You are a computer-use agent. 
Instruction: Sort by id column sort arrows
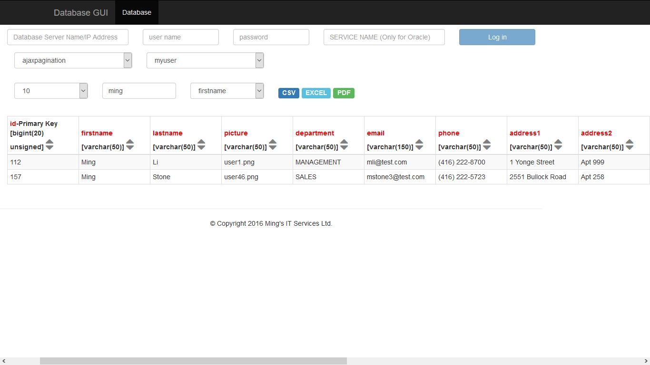[49, 145]
